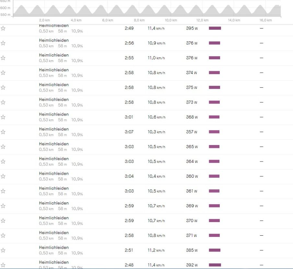This screenshot has width=293, height=269.
Task: Open the Heimlichleiden effort at 371 W
Action: [x=54, y=233]
